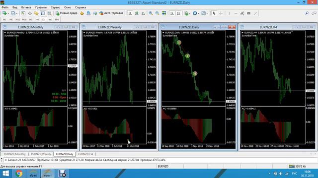Toggle the Navigator panel (yellow folders icon)
The width and height of the screenshot is (318, 178).
[x=36, y=13]
